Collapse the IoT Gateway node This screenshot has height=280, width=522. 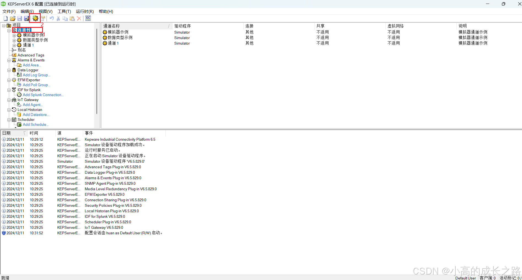point(9,100)
